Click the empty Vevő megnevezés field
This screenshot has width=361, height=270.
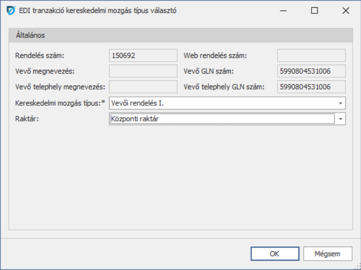[143, 71]
